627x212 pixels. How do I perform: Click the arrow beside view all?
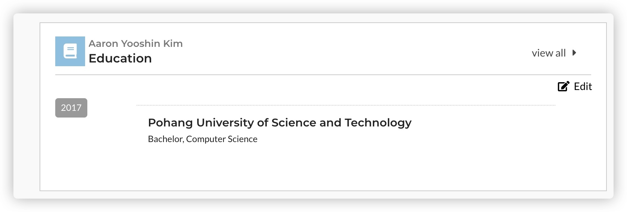point(574,53)
